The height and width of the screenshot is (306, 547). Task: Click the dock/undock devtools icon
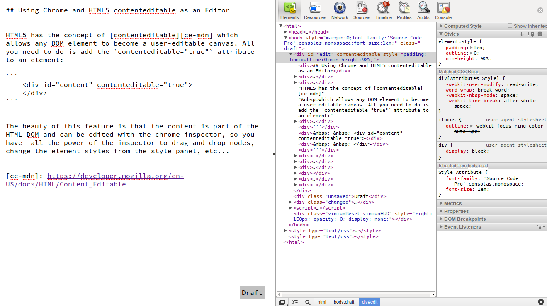(282, 302)
